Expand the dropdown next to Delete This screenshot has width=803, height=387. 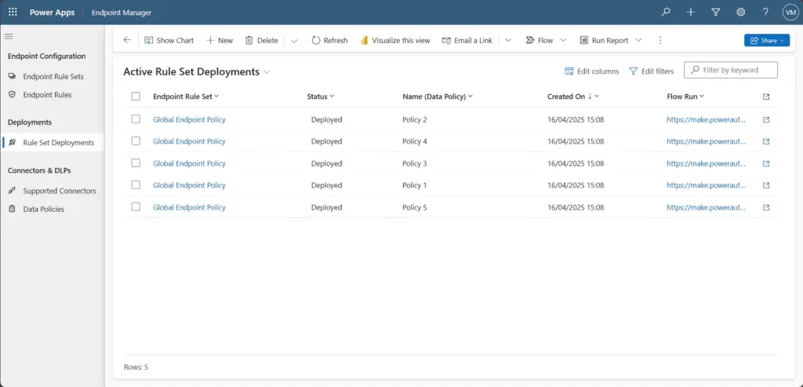click(x=294, y=41)
